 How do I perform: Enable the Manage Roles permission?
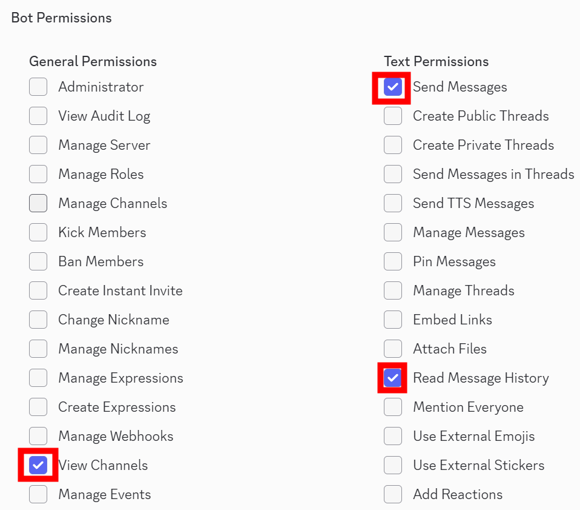pos(38,175)
